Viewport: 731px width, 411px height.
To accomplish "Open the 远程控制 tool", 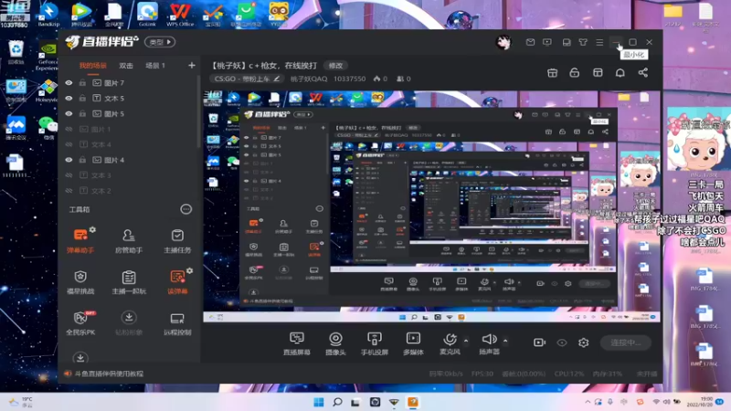I will (x=177, y=322).
